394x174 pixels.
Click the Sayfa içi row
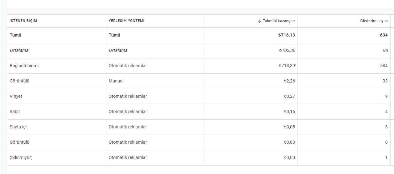[200, 127]
